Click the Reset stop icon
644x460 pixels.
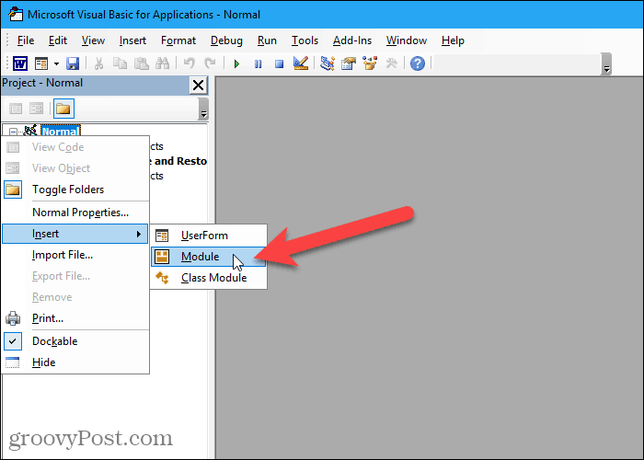280,64
